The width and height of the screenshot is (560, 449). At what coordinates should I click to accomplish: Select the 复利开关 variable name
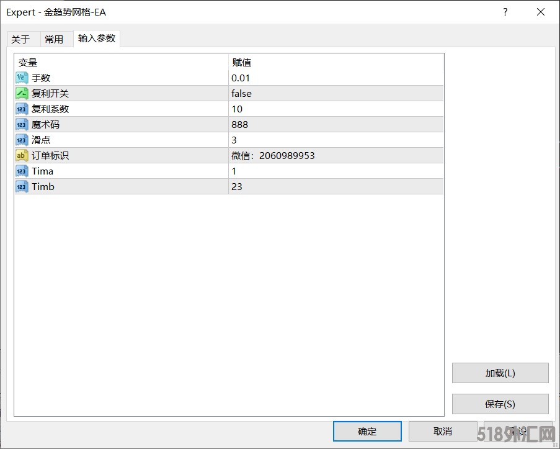pos(50,93)
